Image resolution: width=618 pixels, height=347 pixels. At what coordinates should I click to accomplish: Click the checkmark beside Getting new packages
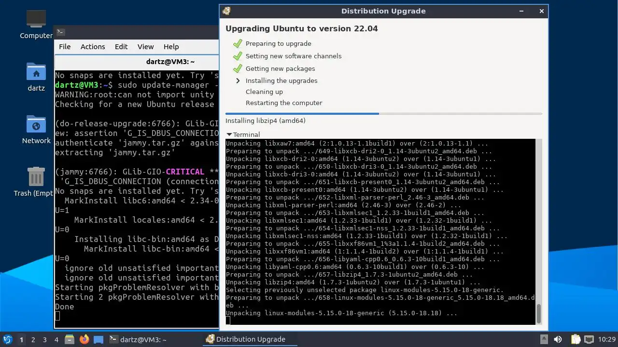point(237,68)
